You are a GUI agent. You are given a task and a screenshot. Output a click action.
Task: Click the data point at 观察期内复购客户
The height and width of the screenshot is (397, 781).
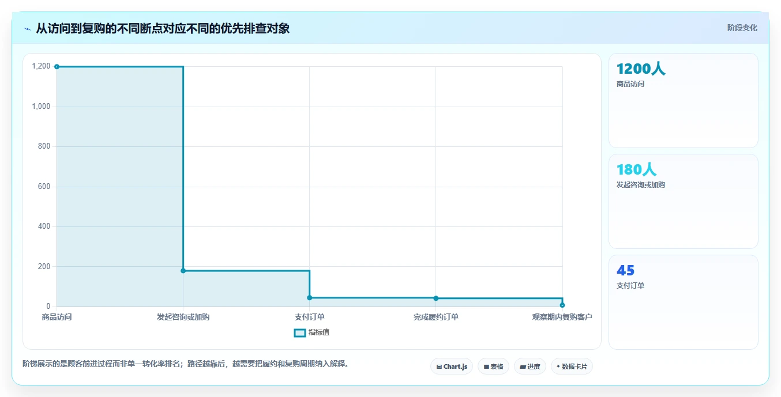tap(562, 305)
